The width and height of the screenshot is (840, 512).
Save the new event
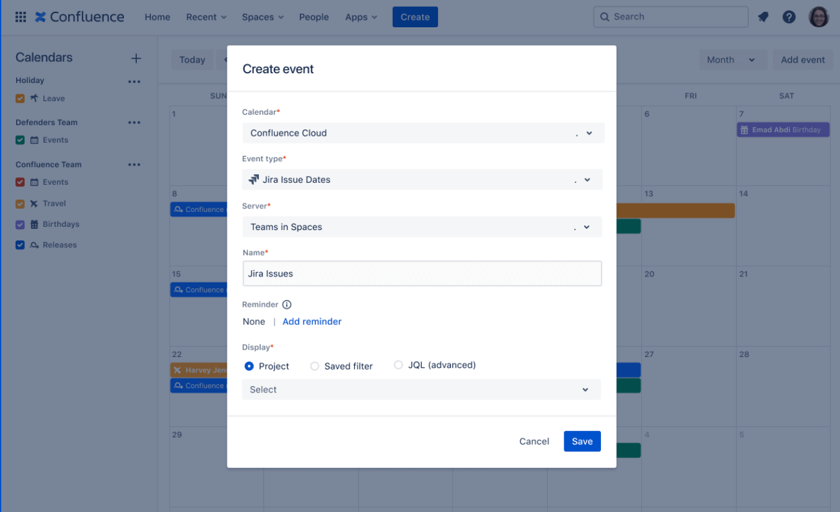tap(582, 441)
